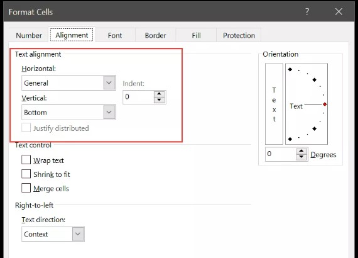Increase the Indent value with up arrow
Screen dimensions: 358x258
[160, 94]
